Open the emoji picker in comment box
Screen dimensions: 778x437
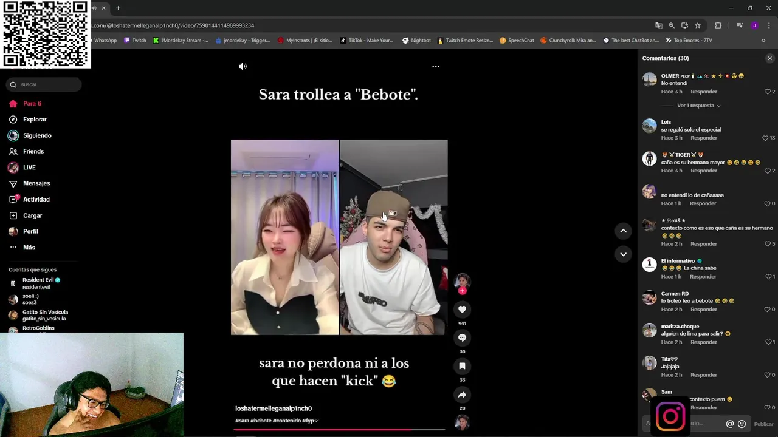click(x=742, y=424)
